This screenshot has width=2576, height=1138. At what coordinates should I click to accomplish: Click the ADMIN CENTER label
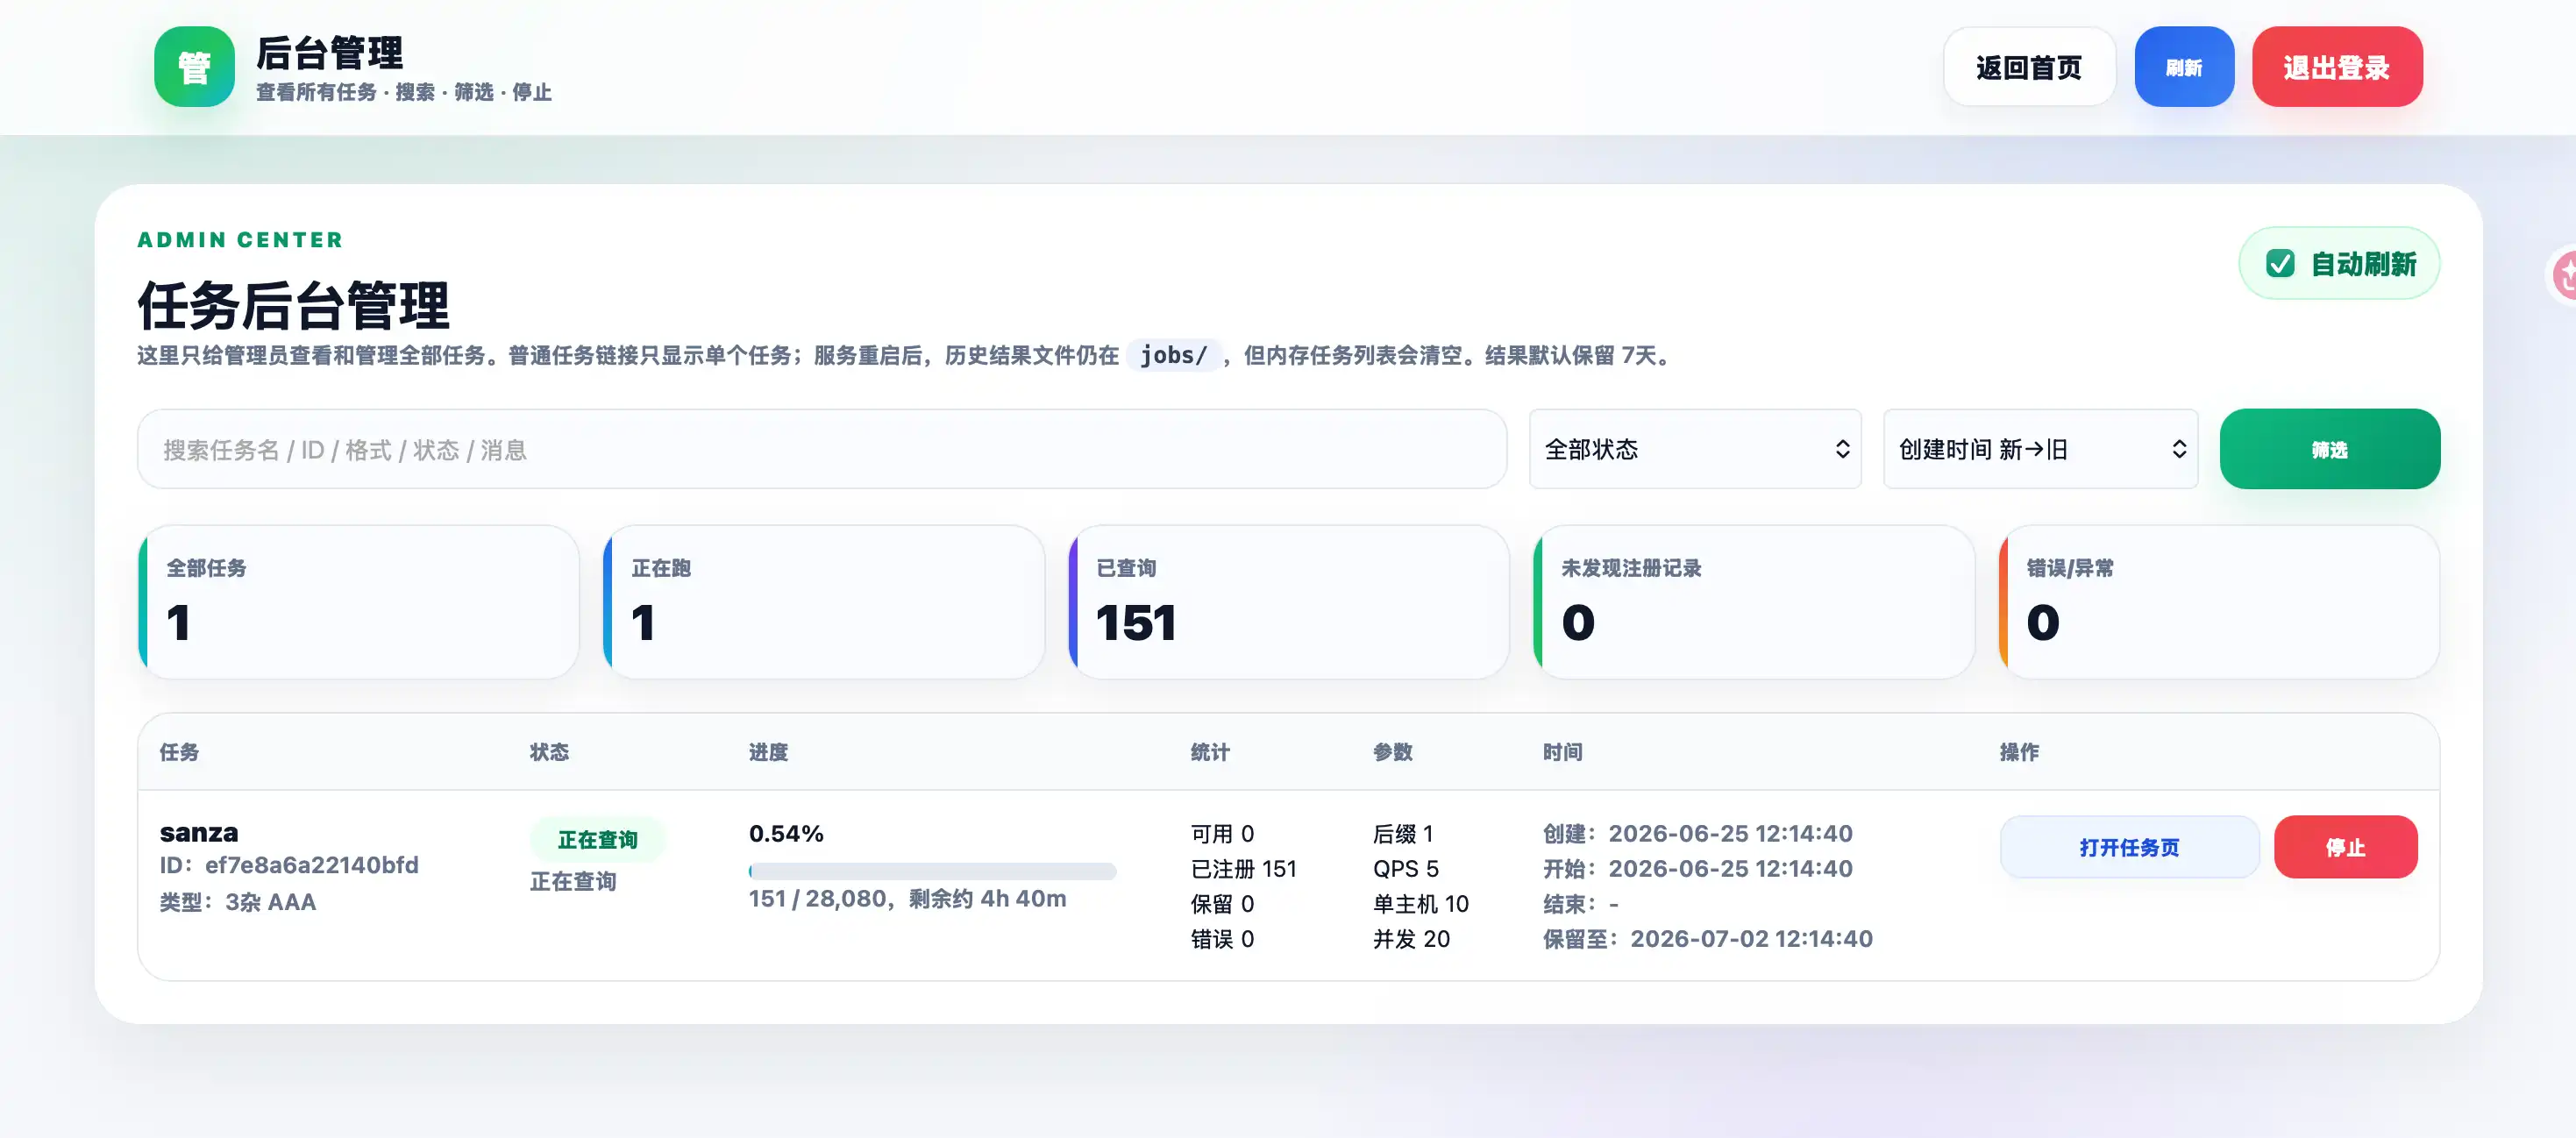(x=240, y=240)
